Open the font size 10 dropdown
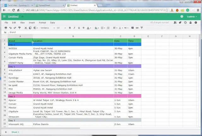Screen dimensions: 202x136 pos(61,28)
